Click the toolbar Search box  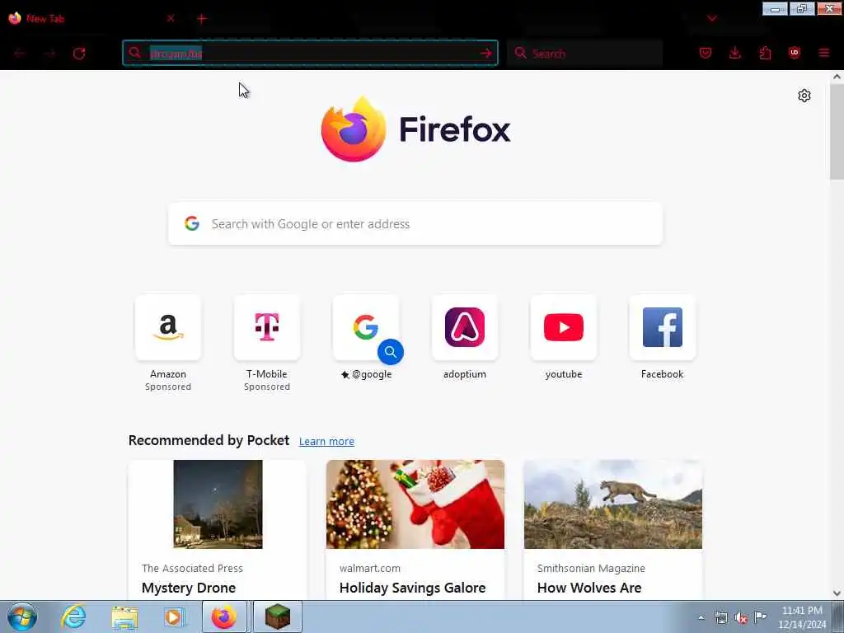(585, 54)
